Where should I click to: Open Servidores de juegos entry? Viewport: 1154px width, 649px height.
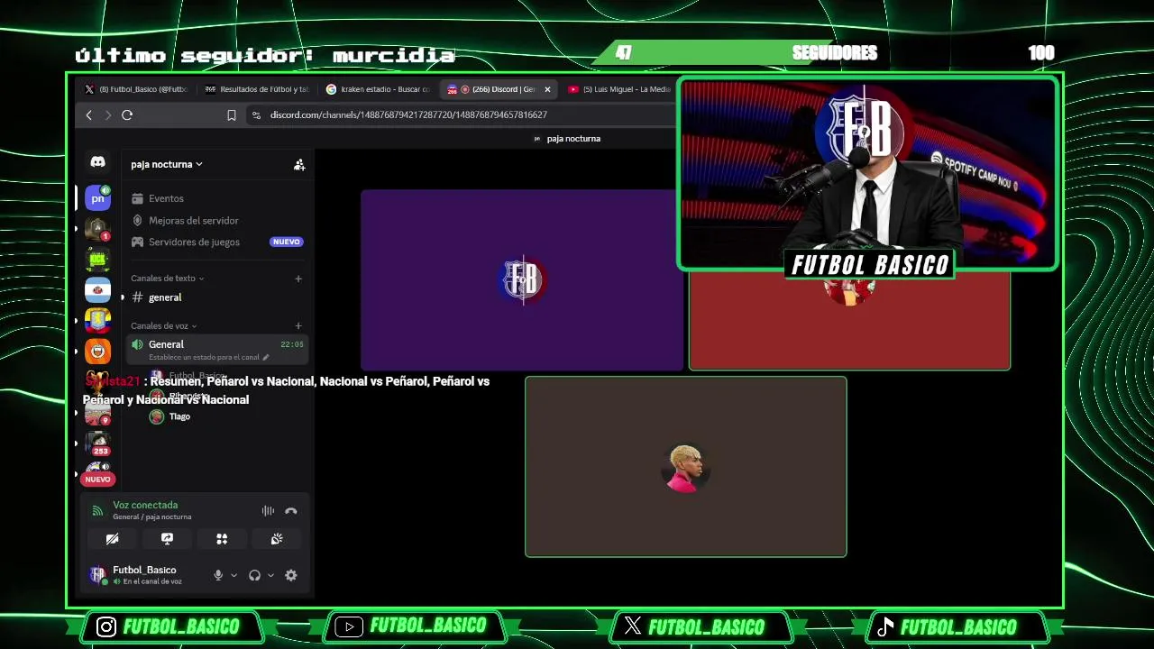point(216,242)
